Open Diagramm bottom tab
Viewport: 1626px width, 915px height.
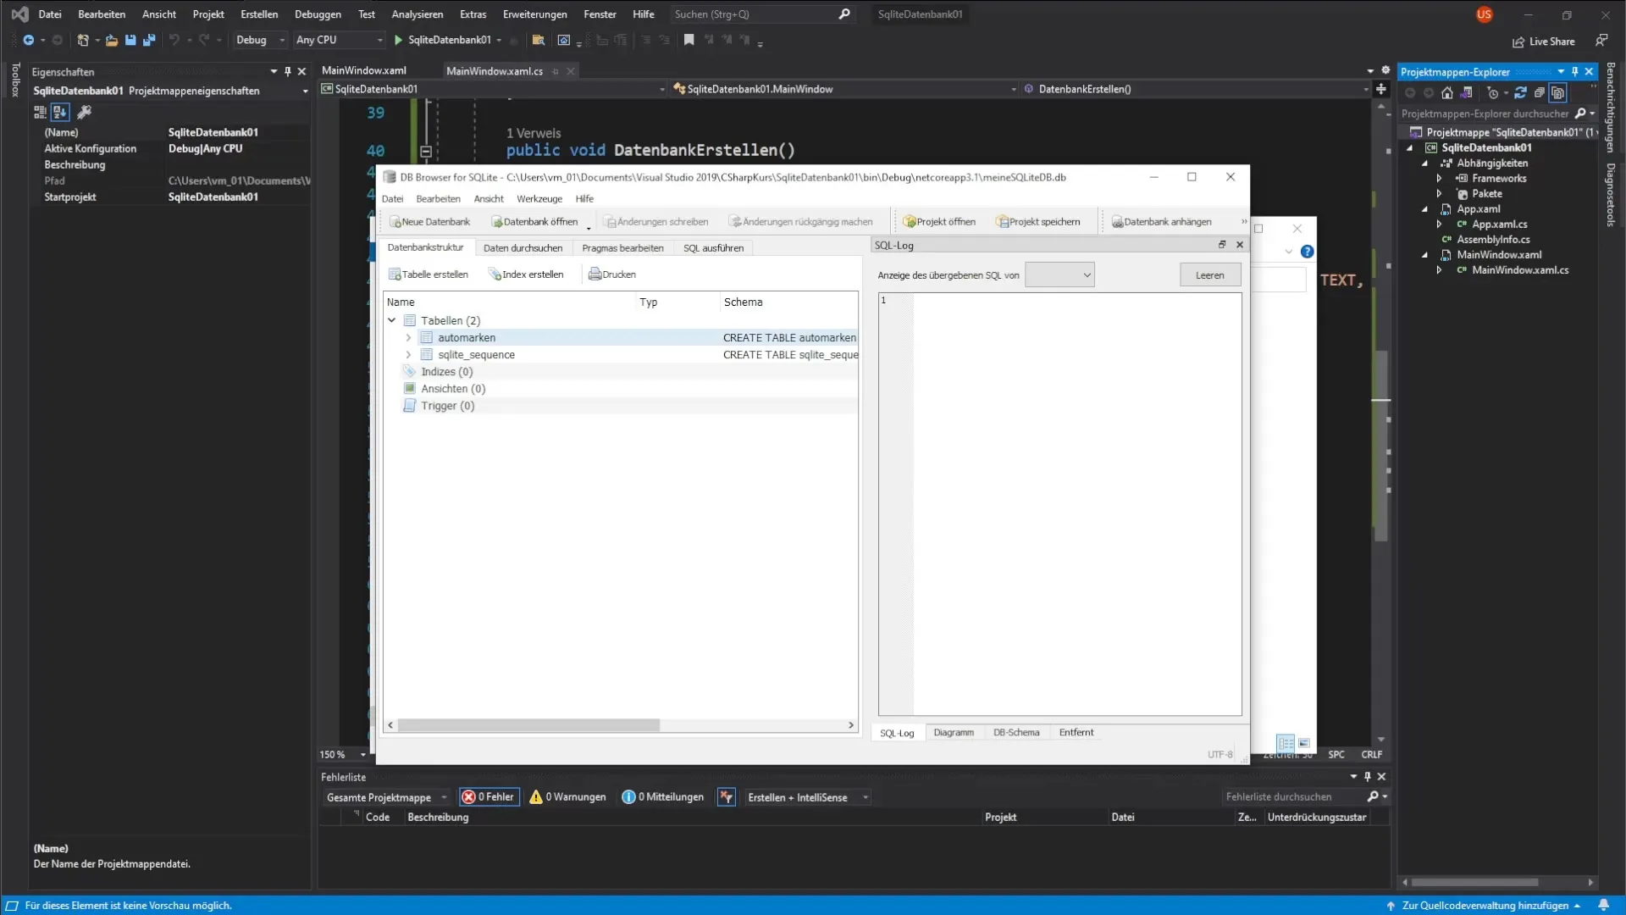[954, 733]
